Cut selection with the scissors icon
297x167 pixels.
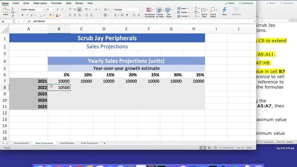13,9
